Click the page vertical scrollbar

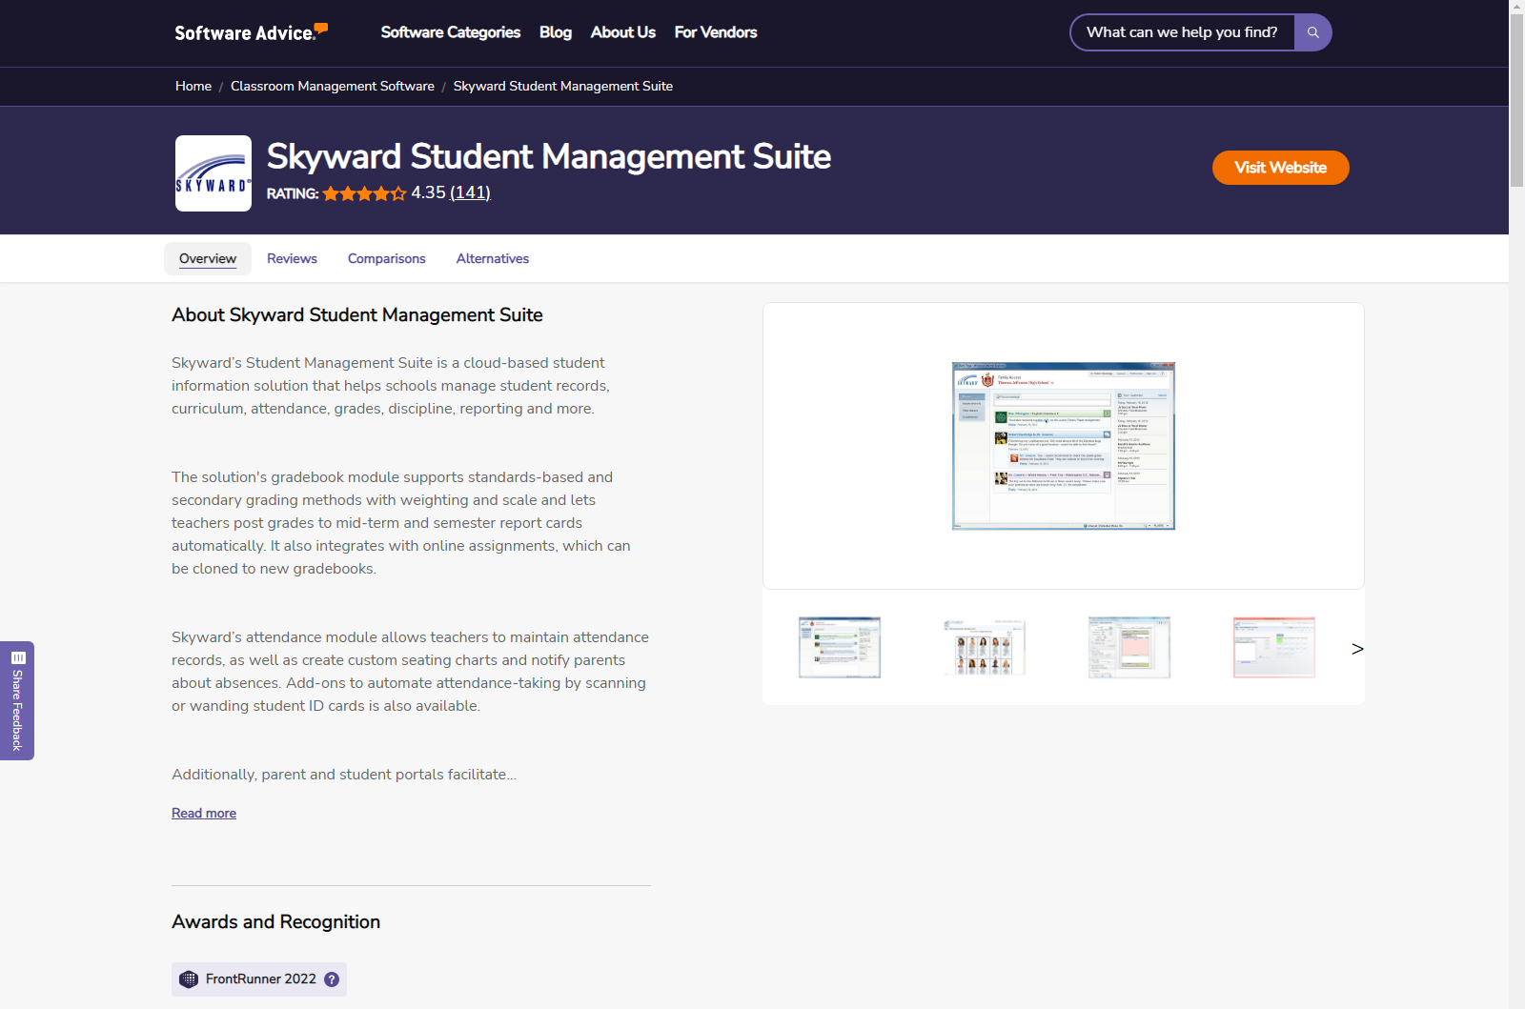tap(1516, 100)
